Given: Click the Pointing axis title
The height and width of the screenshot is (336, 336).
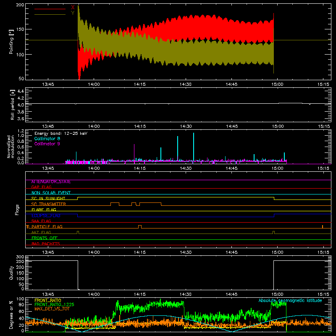Looking at the screenshot, I should (x=11, y=42).
